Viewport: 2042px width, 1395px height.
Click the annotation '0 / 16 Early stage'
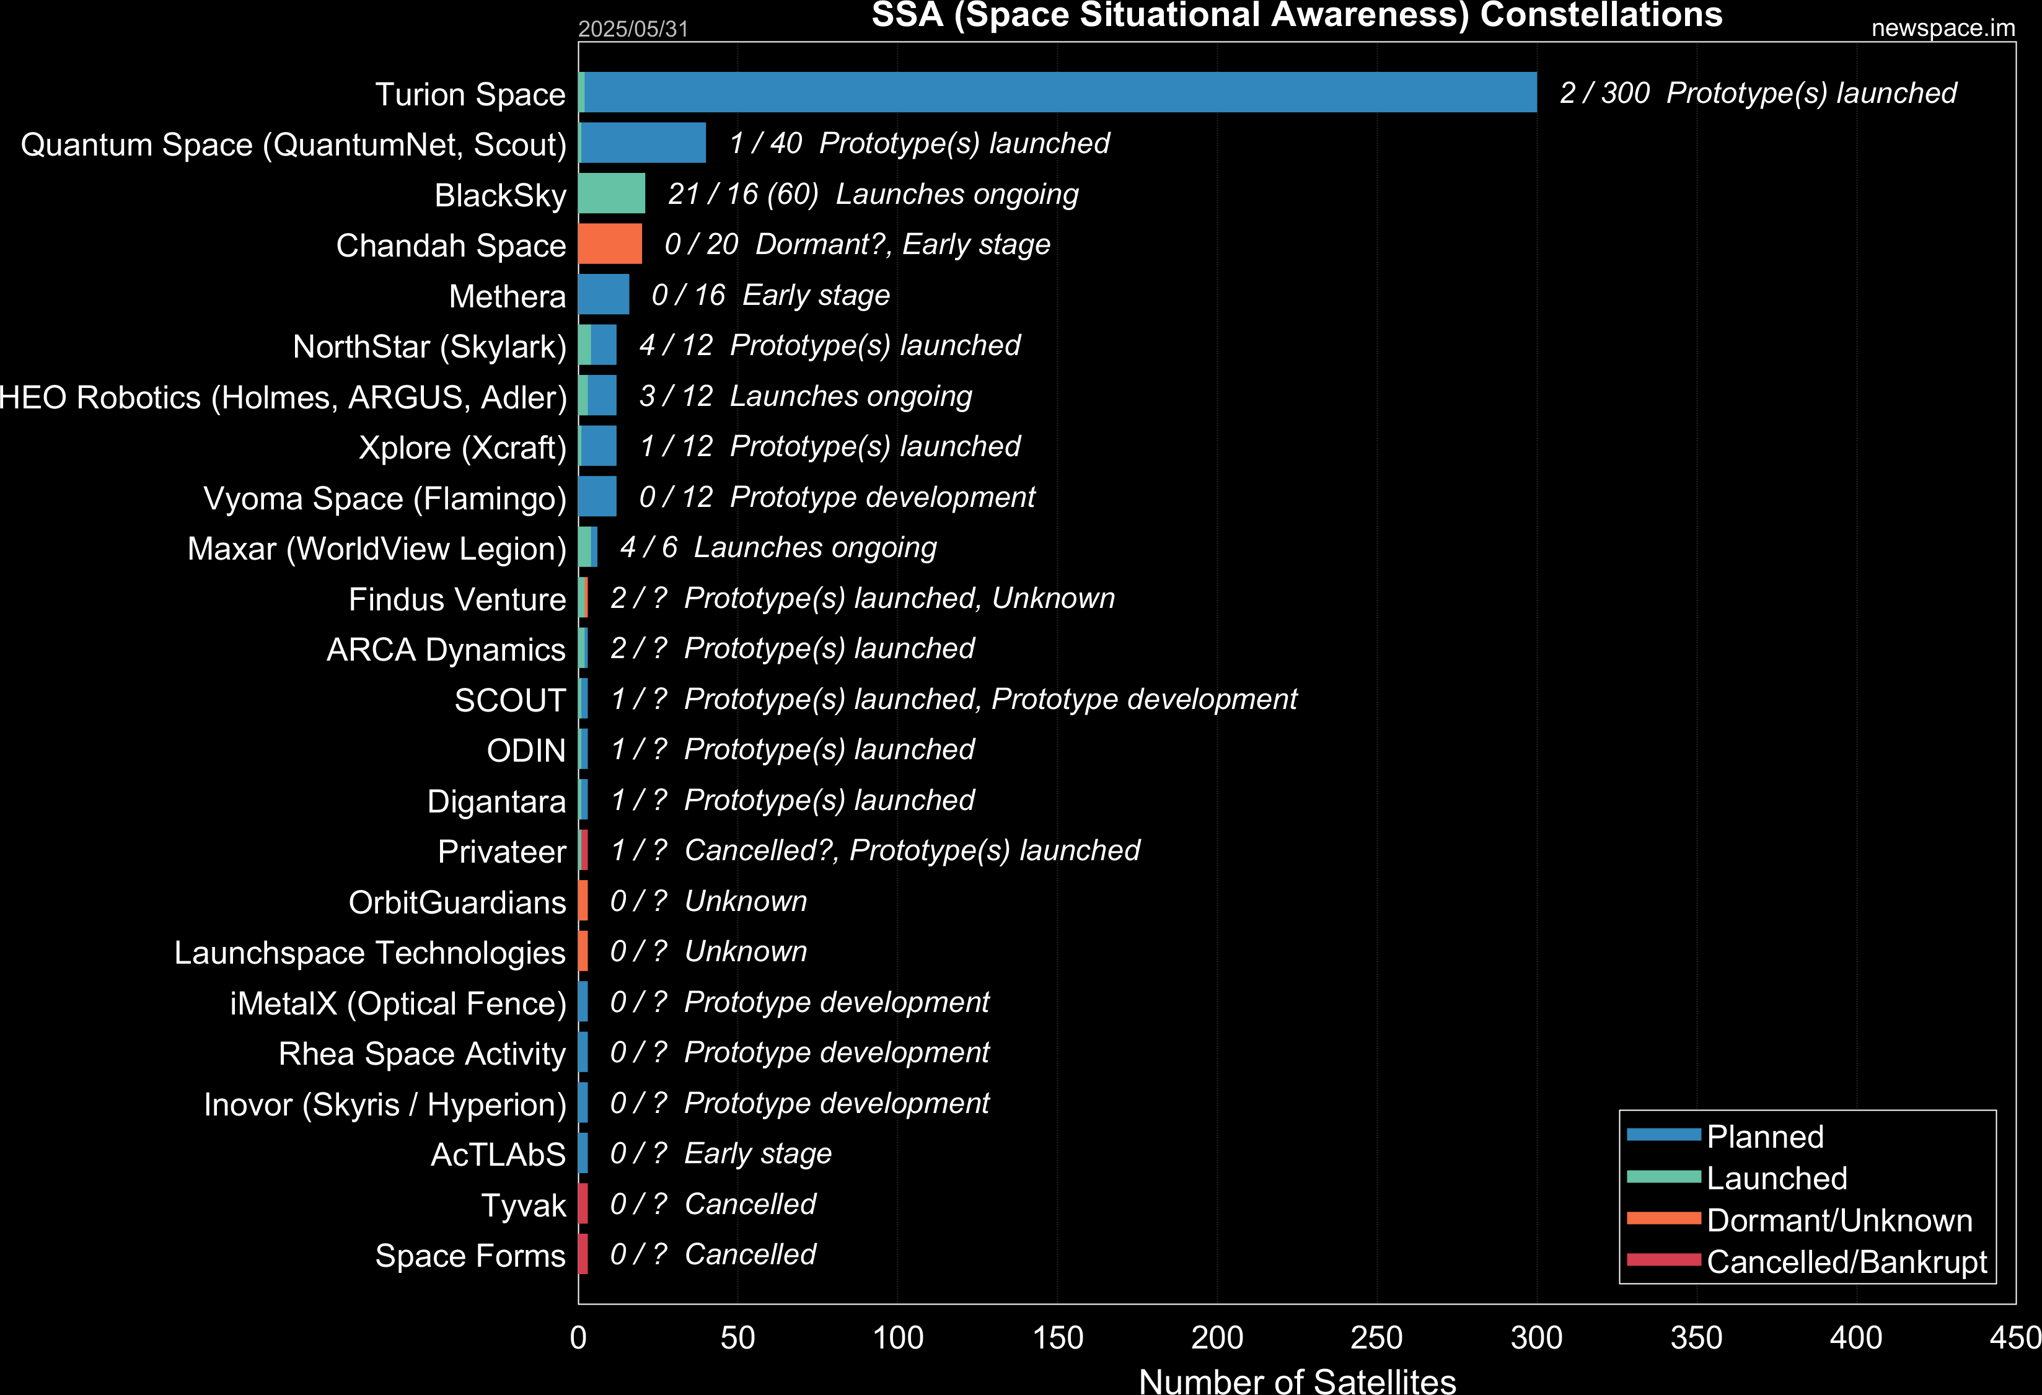pyautogui.click(x=770, y=294)
